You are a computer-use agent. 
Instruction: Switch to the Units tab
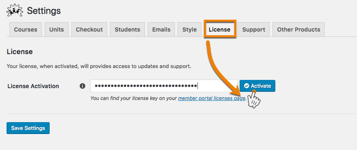click(57, 30)
